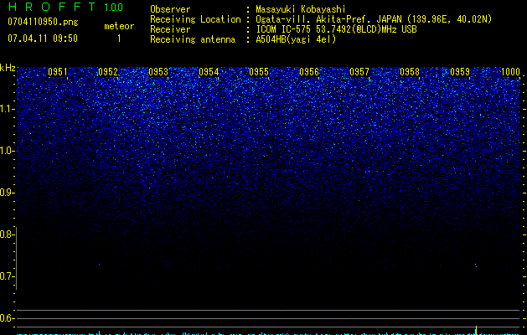Click the HROFFT program title
Viewport: 527px width, 335px height.
pyautogui.click(x=52, y=7)
